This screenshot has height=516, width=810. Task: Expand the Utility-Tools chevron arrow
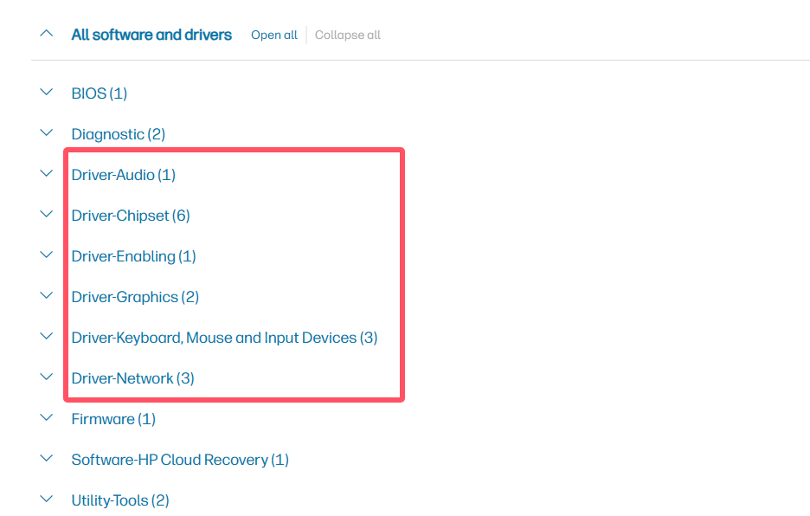(x=47, y=500)
